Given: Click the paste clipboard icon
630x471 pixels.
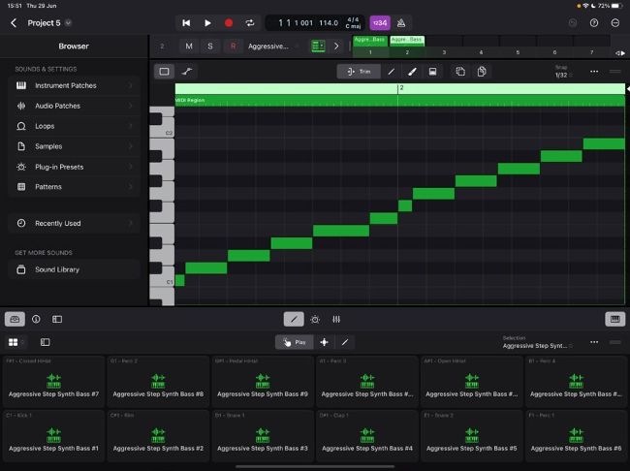Looking at the screenshot, I should (482, 71).
